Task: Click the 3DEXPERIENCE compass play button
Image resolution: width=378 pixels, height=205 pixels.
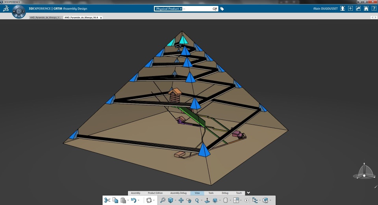Action: click(x=19, y=11)
